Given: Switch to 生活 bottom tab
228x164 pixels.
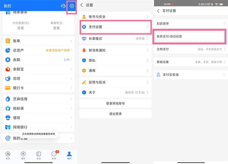Looking at the screenshot, I should point(38,155).
